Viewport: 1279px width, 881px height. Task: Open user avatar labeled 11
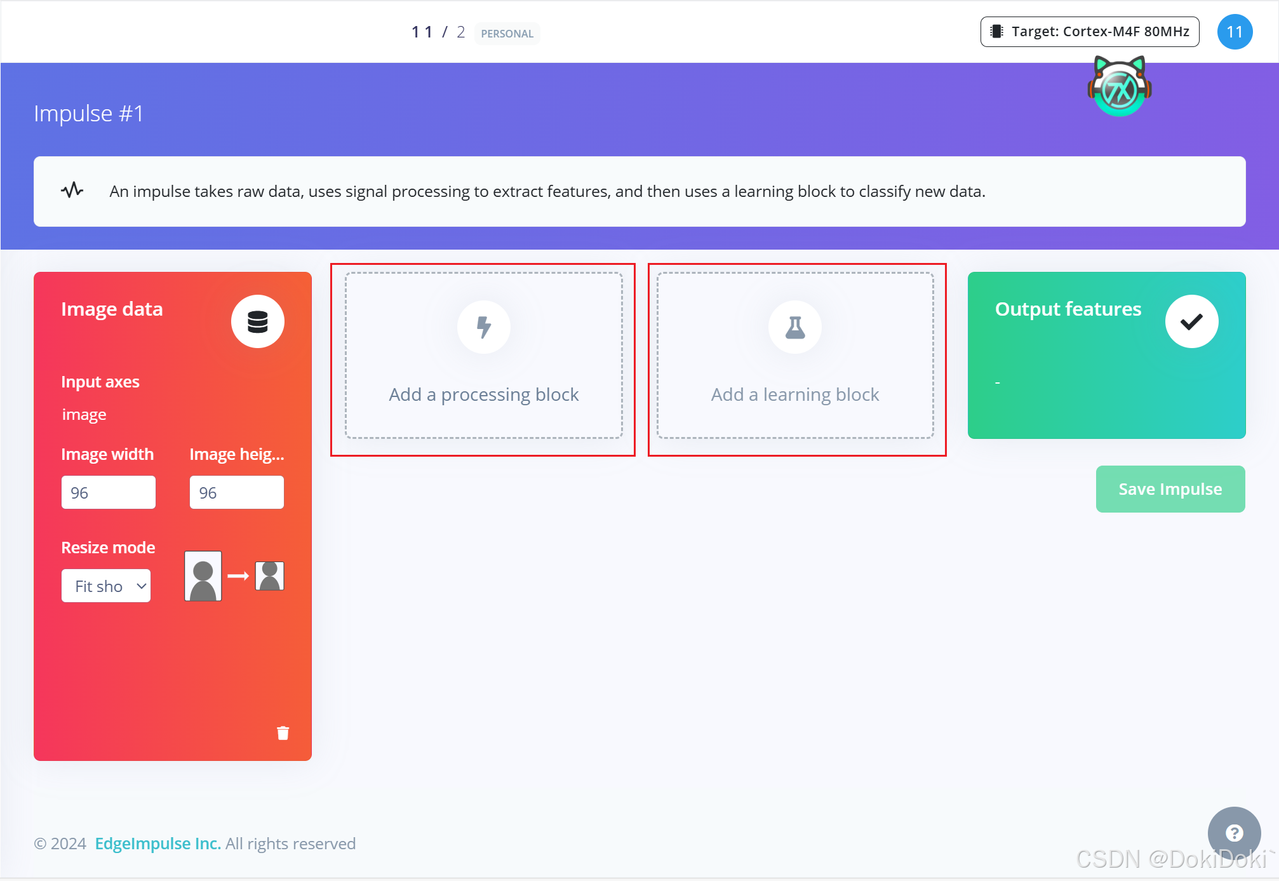point(1234,32)
